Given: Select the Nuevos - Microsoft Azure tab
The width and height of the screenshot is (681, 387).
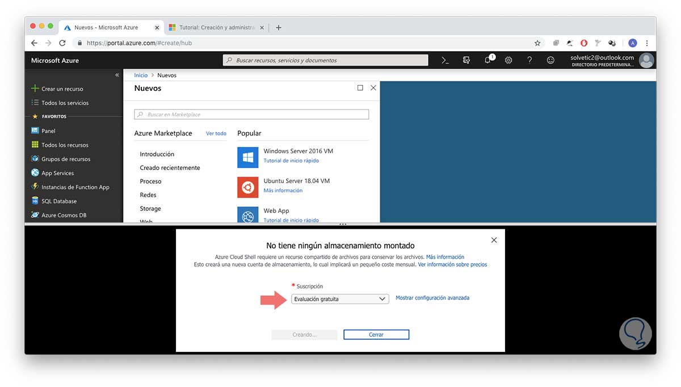Looking at the screenshot, I should click(107, 27).
